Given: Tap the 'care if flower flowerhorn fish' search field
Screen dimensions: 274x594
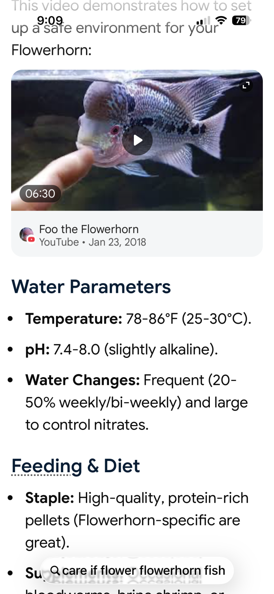Looking at the screenshot, I should point(143,570).
